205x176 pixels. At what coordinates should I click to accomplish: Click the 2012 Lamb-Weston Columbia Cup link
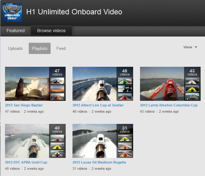(169, 105)
